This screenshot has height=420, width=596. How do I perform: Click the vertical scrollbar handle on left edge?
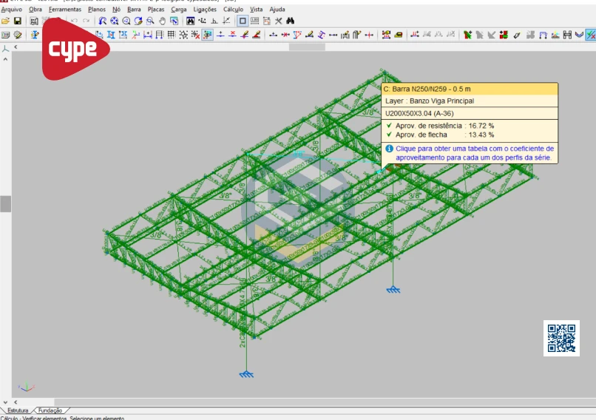point(5,204)
